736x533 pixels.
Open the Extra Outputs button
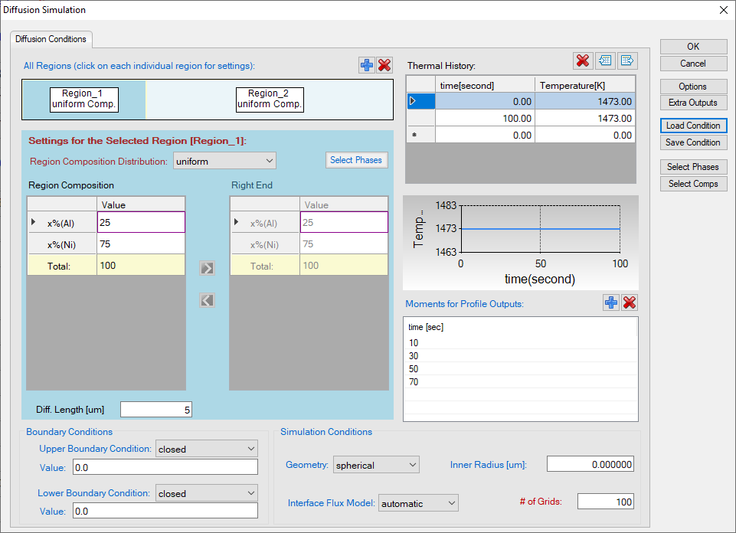(x=693, y=103)
